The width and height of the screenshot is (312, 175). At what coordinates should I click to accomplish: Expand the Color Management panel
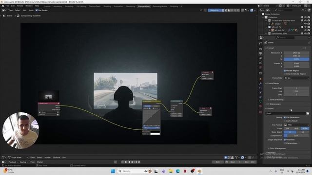278,148
